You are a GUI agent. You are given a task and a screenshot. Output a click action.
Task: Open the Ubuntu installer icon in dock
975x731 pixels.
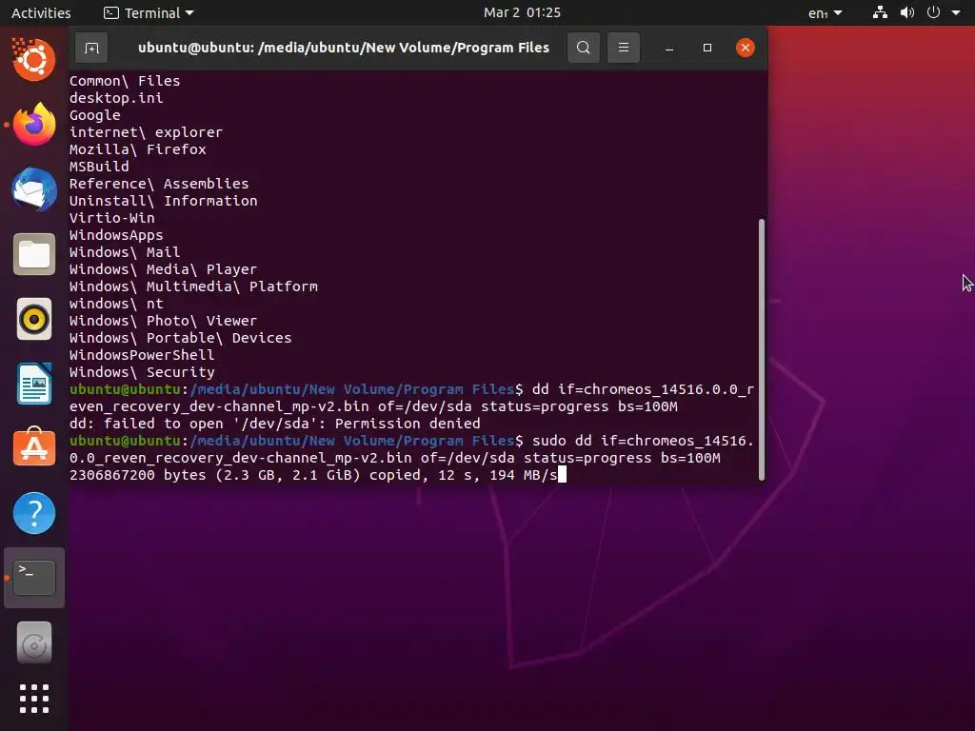coord(34,60)
